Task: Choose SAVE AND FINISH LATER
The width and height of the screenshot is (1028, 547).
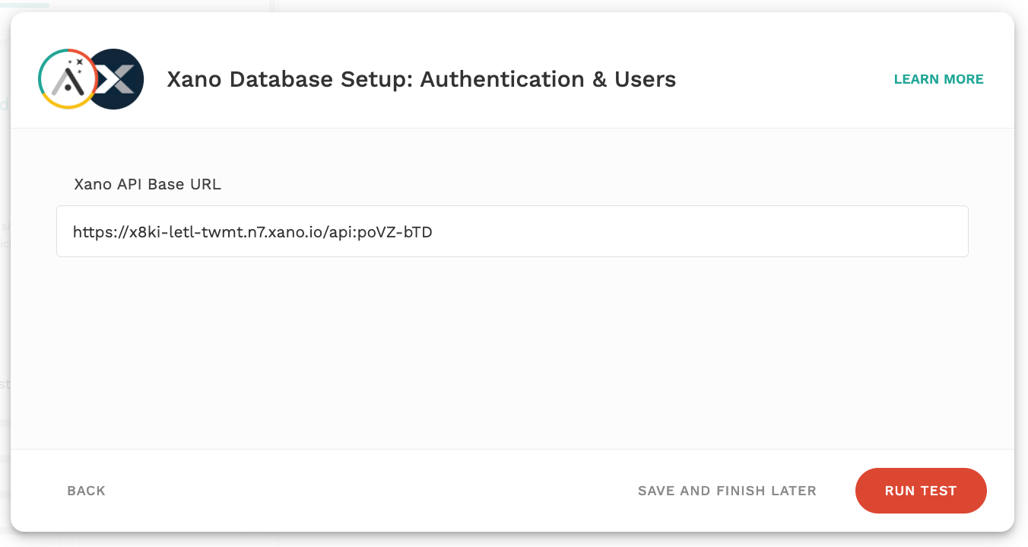Action: pos(727,491)
